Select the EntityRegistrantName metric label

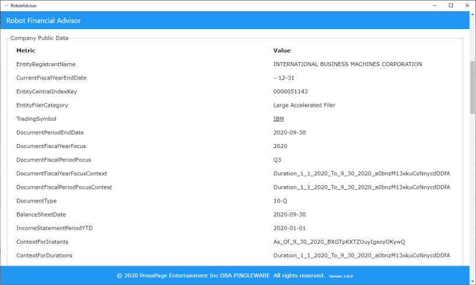tap(46, 64)
